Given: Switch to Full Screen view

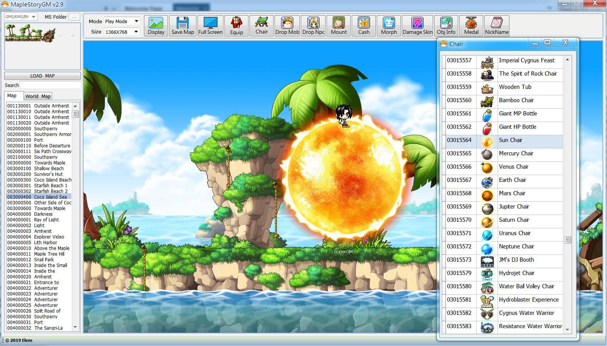Looking at the screenshot, I should pos(210,25).
